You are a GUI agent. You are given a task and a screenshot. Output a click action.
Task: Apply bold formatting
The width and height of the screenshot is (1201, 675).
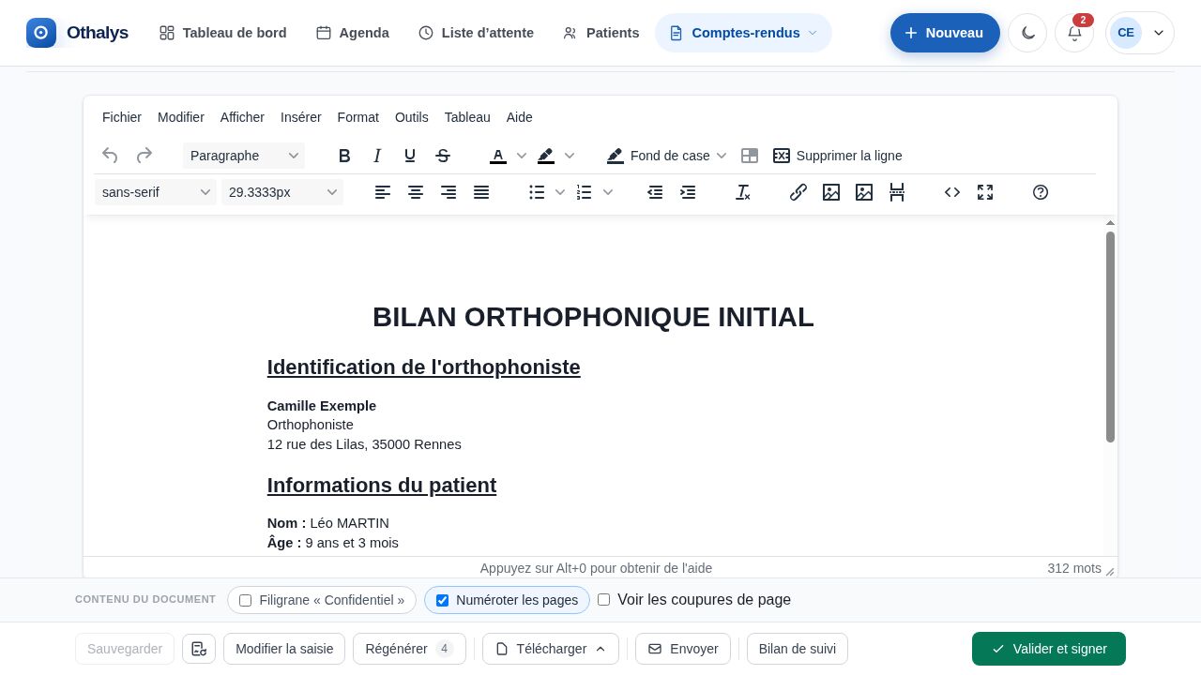[x=344, y=156]
